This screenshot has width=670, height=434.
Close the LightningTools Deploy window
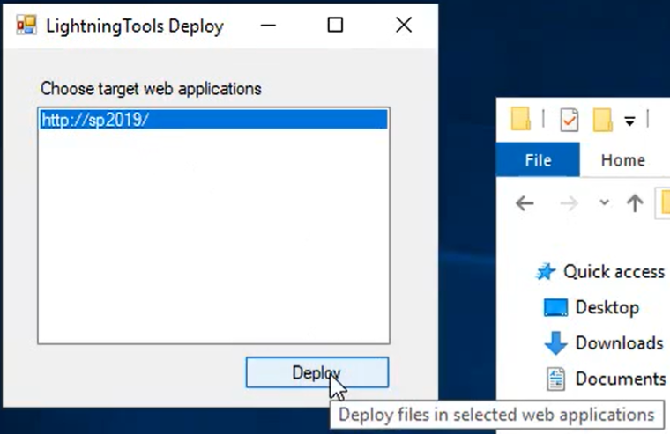[404, 26]
